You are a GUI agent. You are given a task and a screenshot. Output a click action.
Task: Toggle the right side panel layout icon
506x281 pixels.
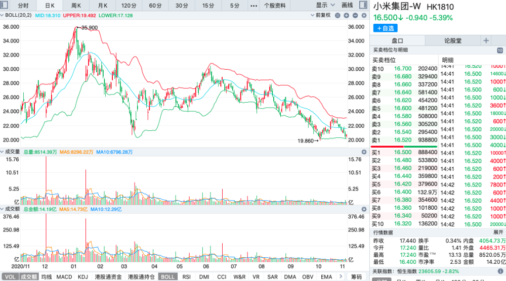pyautogui.click(x=363, y=5)
